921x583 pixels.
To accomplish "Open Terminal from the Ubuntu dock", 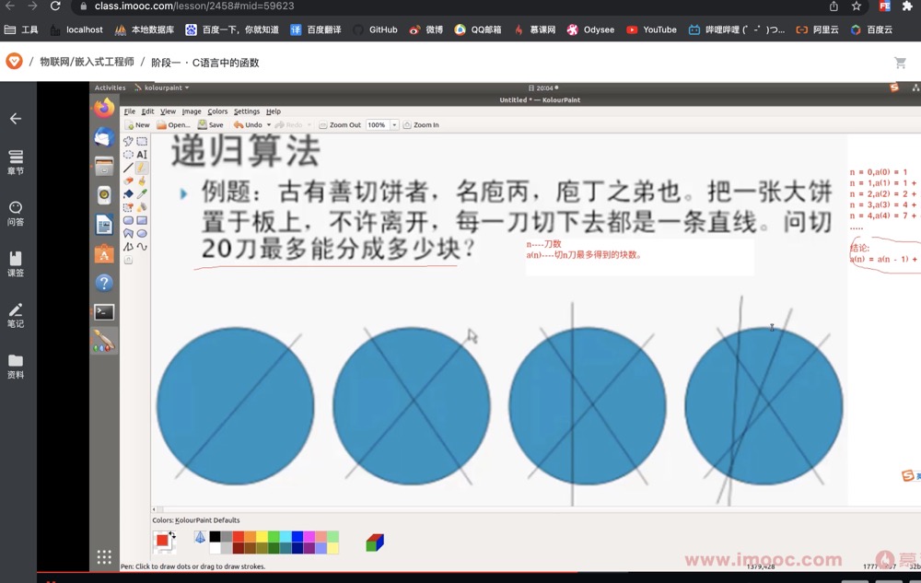I will pos(104,311).
